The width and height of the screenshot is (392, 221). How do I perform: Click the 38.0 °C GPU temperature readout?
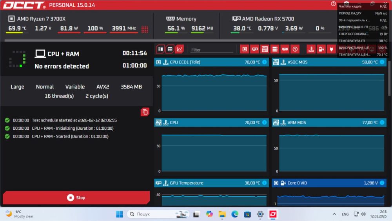click(x=242, y=28)
